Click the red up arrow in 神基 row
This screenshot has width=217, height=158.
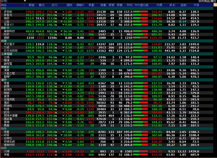63,155
